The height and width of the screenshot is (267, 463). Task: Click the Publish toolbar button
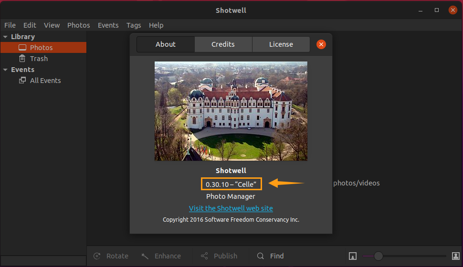pos(219,256)
